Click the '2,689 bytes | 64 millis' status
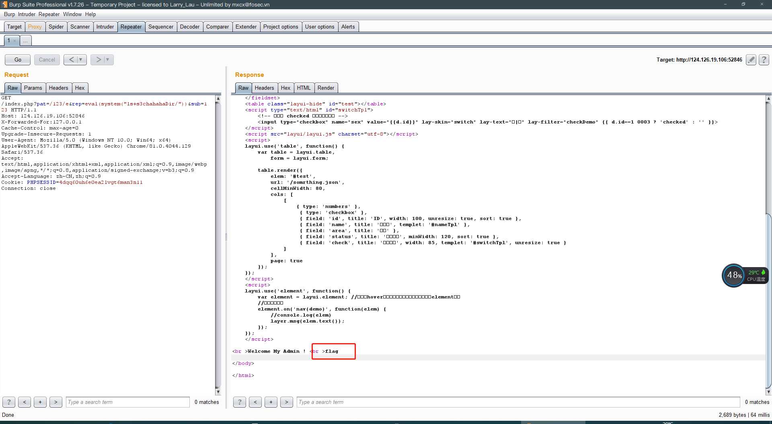The width and height of the screenshot is (772, 424). tap(744, 415)
